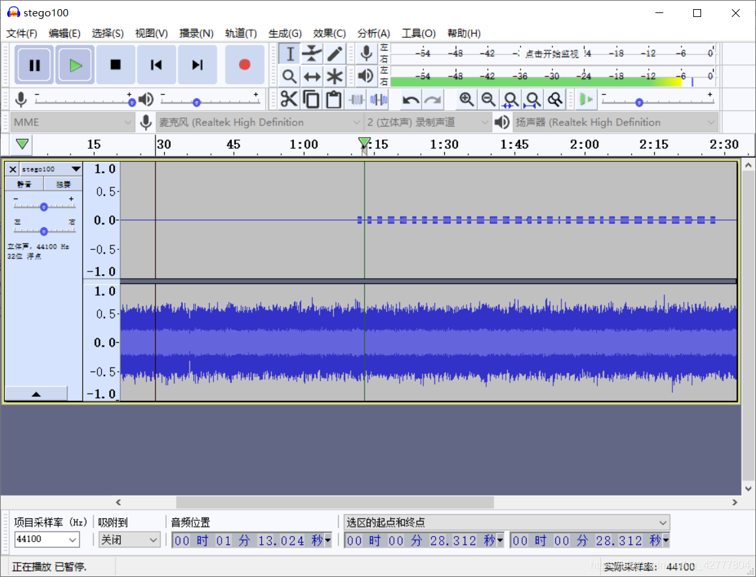Skip to the end of the track
This screenshot has width=756, height=577.
coord(197,65)
